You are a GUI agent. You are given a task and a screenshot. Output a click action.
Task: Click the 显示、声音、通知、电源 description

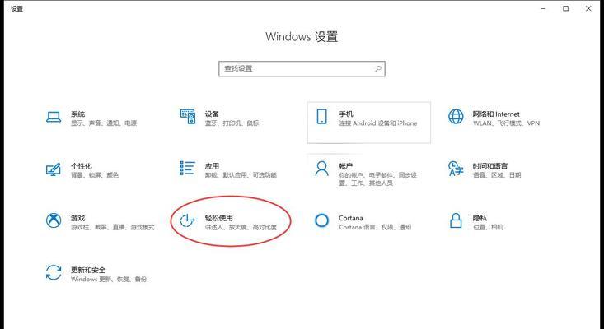pyautogui.click(x=104, y=123)
